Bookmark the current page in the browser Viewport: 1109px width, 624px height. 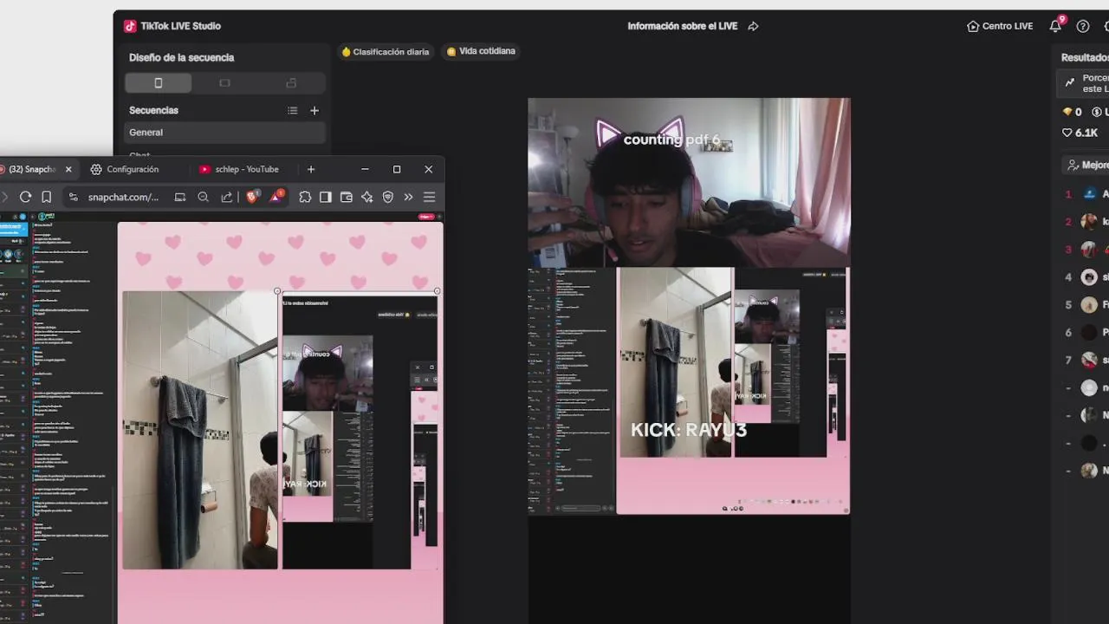pos(47,197)
